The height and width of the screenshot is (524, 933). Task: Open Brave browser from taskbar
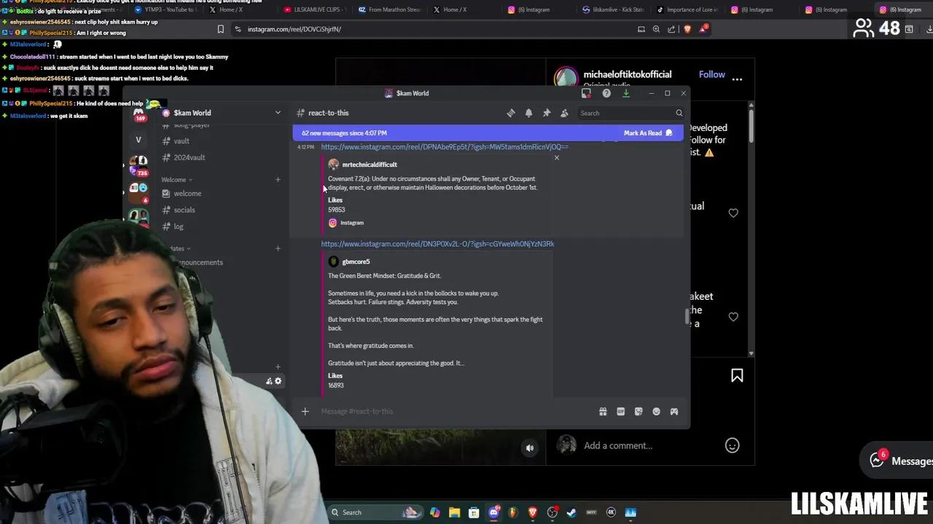532,512
